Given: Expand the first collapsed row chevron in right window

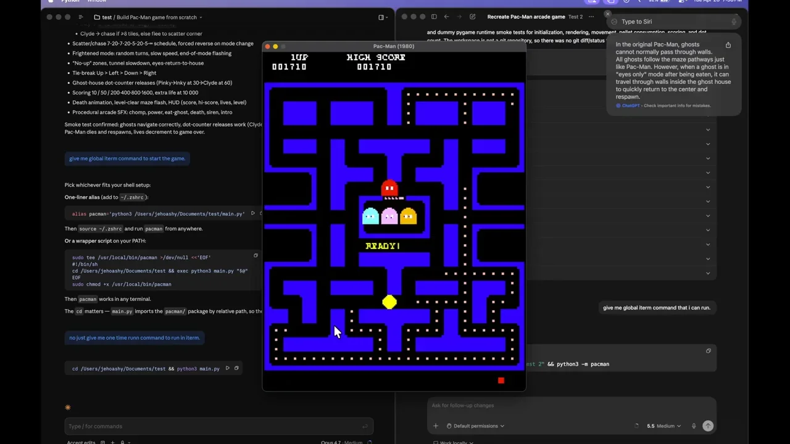Looking at the screenshot, I should (x=708, y=129).
